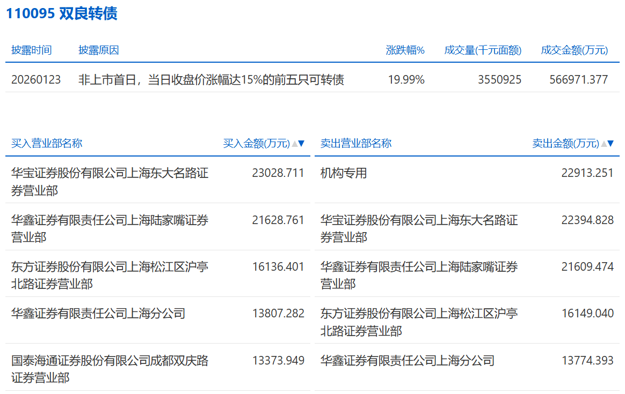
Task: Select sell amount 16149.040
Action: 587,314
